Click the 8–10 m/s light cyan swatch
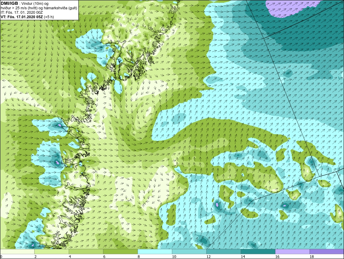The height and width of the screenshot is (259, 344). 155,251
